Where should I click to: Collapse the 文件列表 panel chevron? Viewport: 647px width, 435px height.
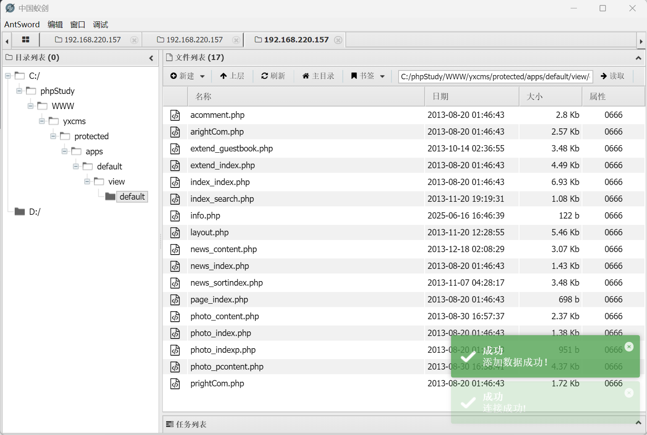coord(638,58)
